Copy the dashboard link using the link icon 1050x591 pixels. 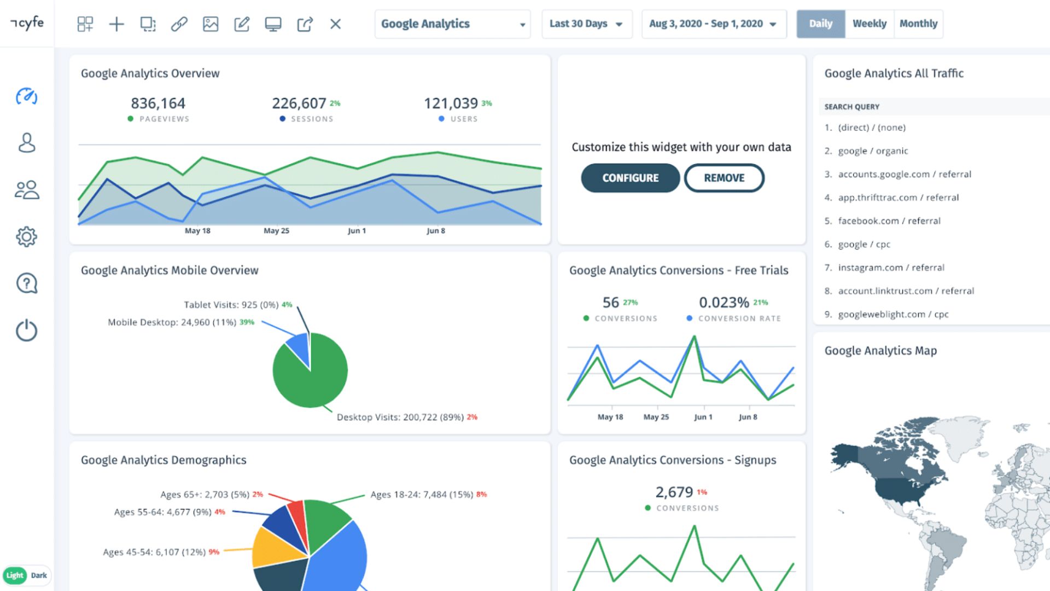(179, 24)
